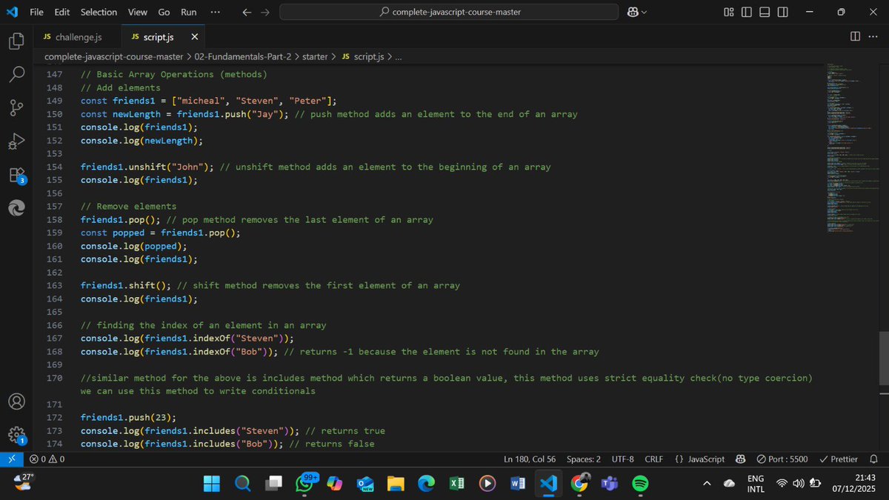The height and width of the screenshot is (500, 889).
Task: Open the Search view in activity bar
Action: coord(16,74)
